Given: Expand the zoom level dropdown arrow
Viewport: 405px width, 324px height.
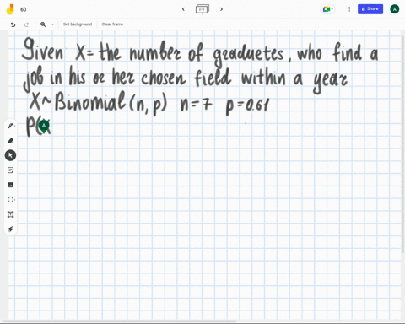Looking at the screenshot, I should [52, 24].
